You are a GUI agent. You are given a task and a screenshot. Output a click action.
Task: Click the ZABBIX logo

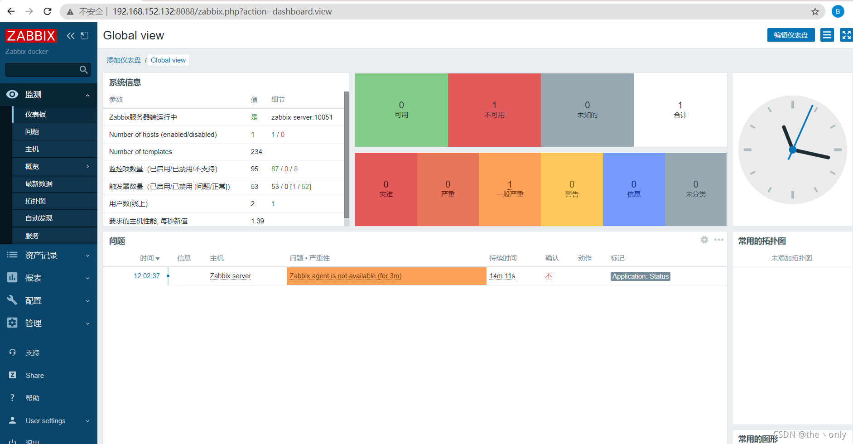tap(31, 36)
